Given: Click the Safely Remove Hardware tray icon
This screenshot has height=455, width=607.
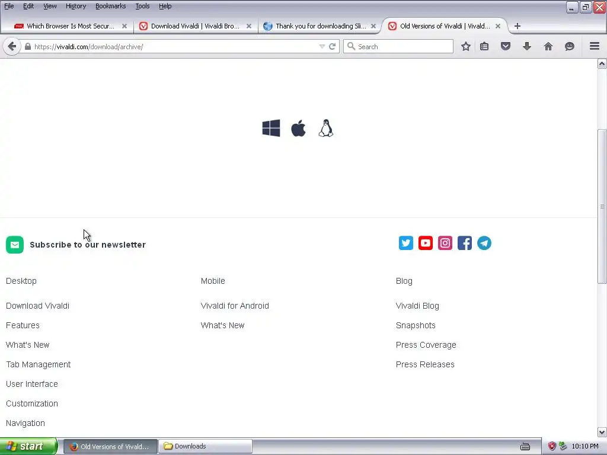Looking at the screenshot, I should (563, 446).
